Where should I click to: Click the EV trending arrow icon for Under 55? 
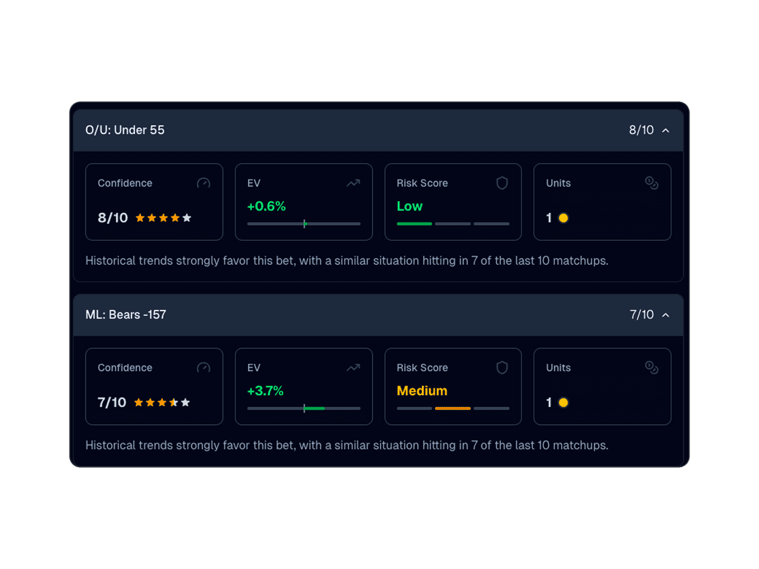(353, 183)
